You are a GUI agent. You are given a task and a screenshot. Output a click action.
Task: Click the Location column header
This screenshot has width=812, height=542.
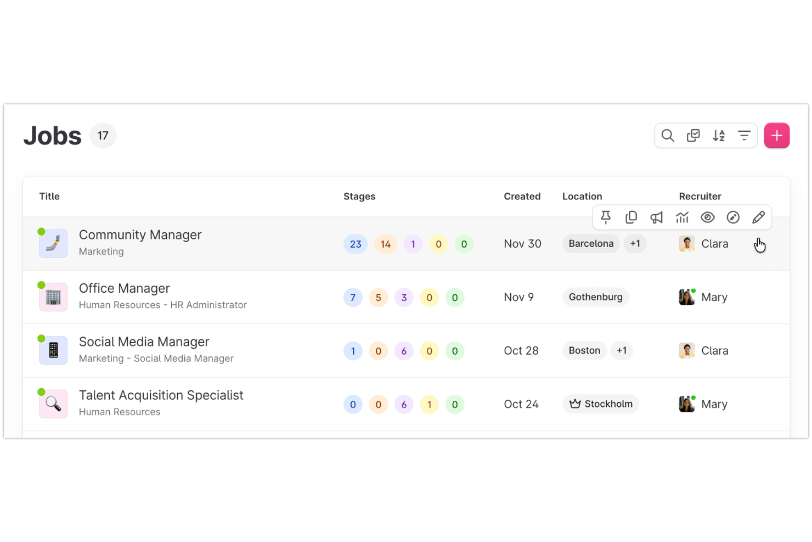point(582,197)
